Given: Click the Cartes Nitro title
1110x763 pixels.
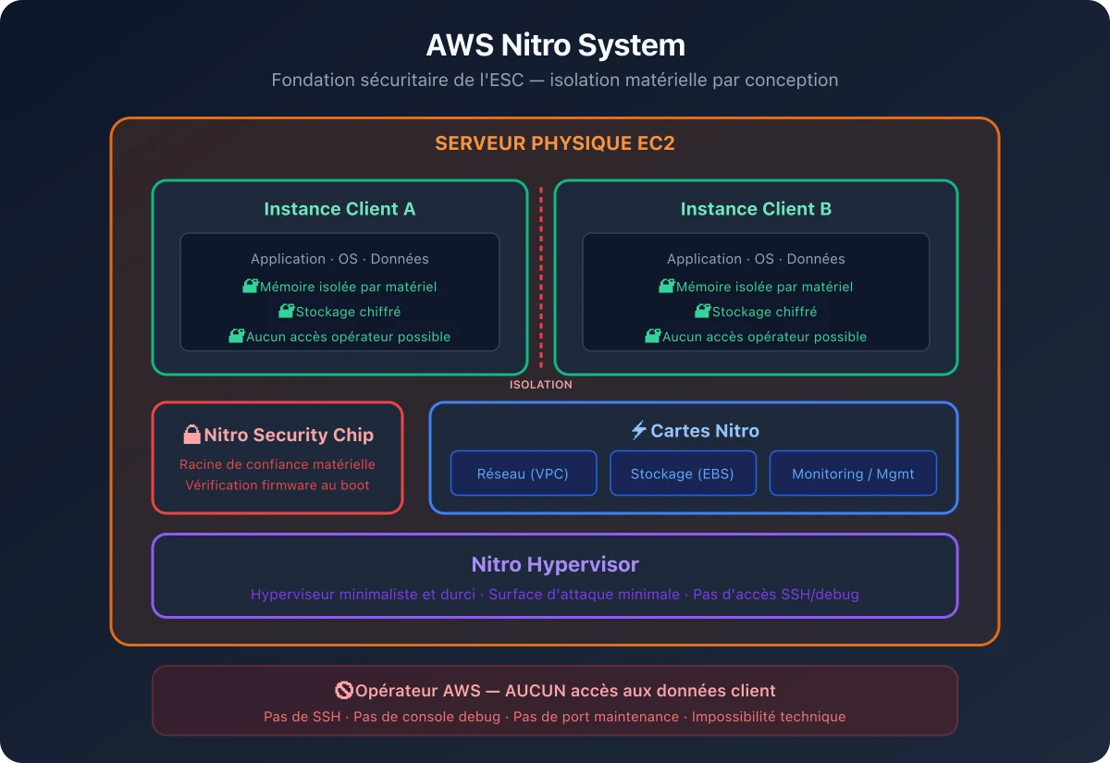Looking at the screenshot, I should click(705, 431).
